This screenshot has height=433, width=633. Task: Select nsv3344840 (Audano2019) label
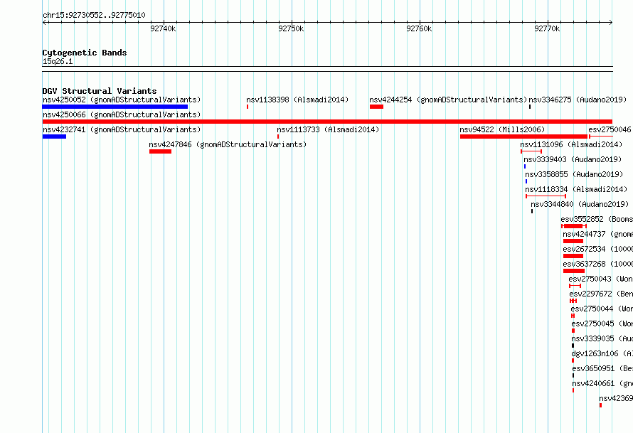[580, 204]
